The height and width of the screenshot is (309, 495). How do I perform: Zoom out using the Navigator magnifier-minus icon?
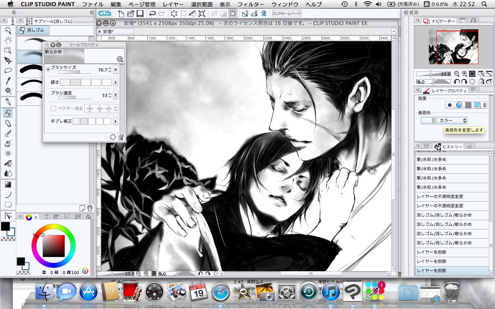click(457, 74)
